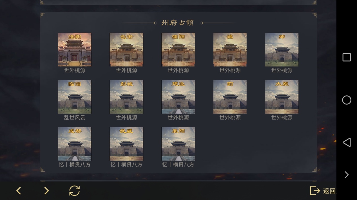This screenshot has width=357, height=200.
Task: Select the 武威 city thumbnail
Action: click(x=126, y=144)
